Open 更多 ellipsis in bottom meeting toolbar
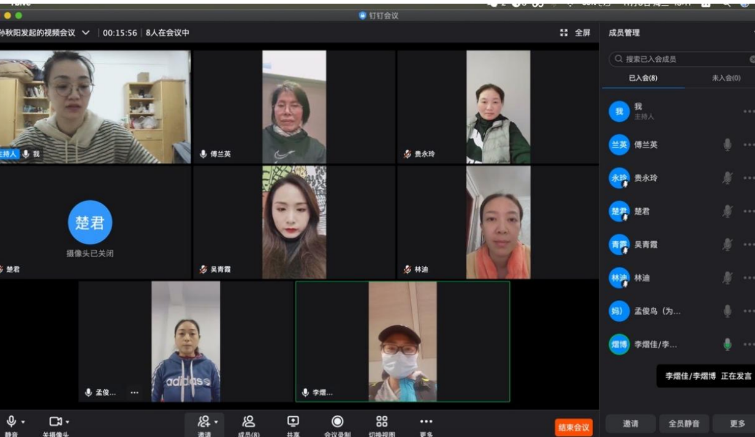Screen dimensions: 755x437 [x=426, y=422]
